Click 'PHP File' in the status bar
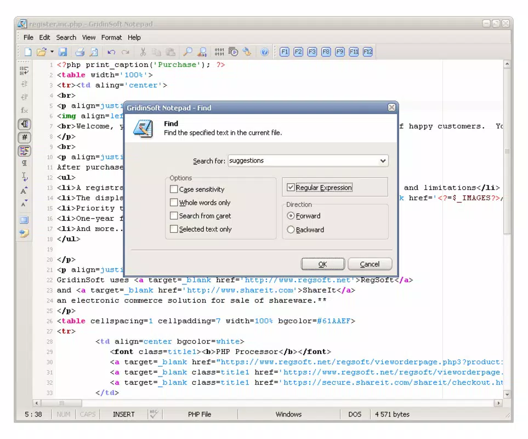Image resolution: width=528 pixels, height=439 pixels. pyautogui.click(x=200, y=414)
